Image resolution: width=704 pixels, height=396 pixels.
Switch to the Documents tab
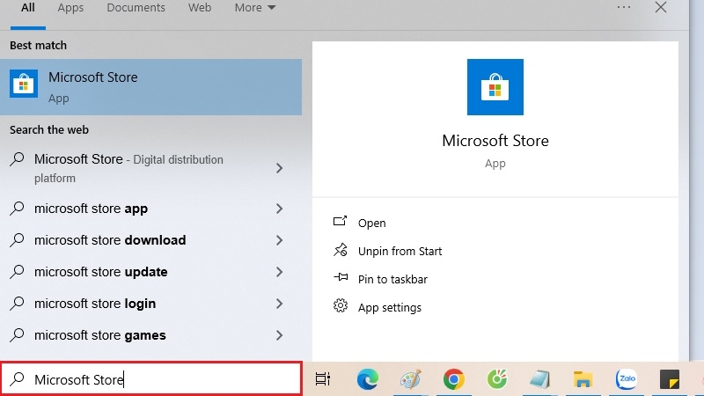click(136, 8)
